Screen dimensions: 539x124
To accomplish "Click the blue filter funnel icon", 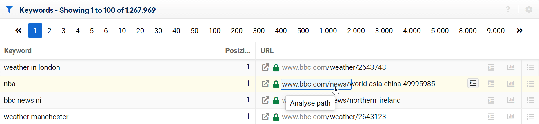I will tap(9, 10).
